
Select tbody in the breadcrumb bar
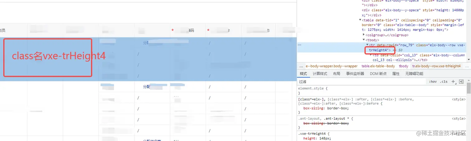click(403, 66)
